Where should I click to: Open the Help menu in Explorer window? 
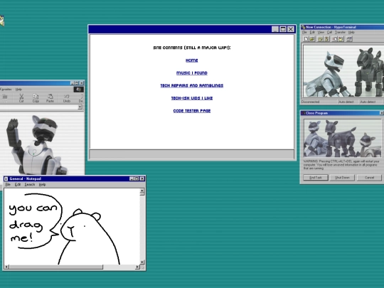(18, 90)
